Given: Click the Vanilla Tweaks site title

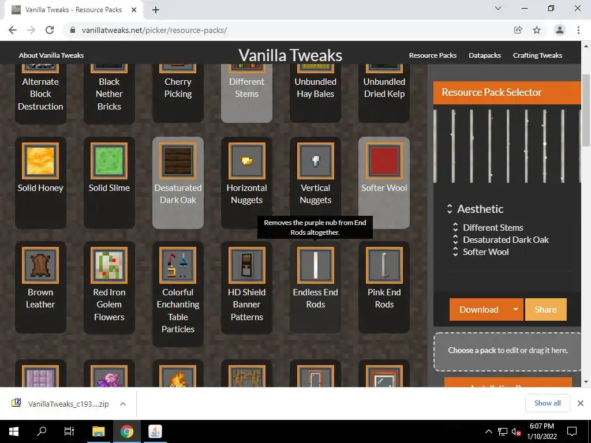Looking at the screenshot, I should point(290,55).
